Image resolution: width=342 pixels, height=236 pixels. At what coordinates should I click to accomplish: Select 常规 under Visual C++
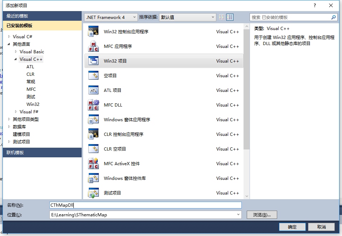31,82
